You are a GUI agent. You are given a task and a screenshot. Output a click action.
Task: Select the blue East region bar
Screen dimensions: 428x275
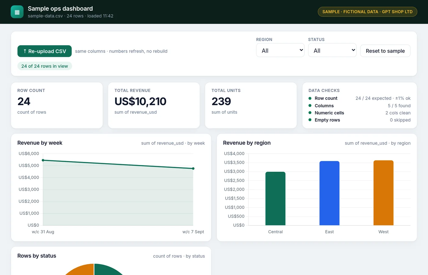[330, 193]
